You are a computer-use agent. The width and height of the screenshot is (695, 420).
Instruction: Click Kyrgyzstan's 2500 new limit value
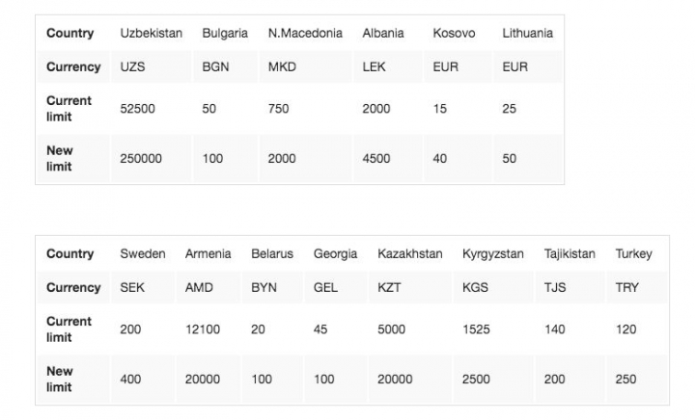click(x=476, y=380)
